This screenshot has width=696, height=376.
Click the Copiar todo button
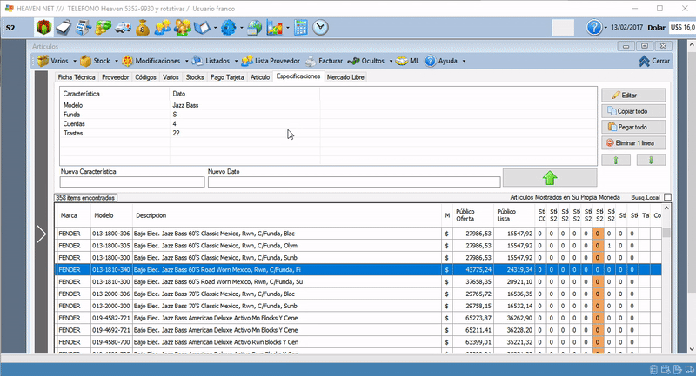[x=633, y=111]
